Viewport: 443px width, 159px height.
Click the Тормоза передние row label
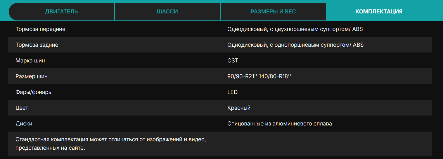pos(40,29)
